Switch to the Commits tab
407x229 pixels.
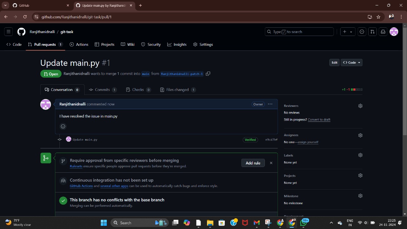tap(103, 90)
